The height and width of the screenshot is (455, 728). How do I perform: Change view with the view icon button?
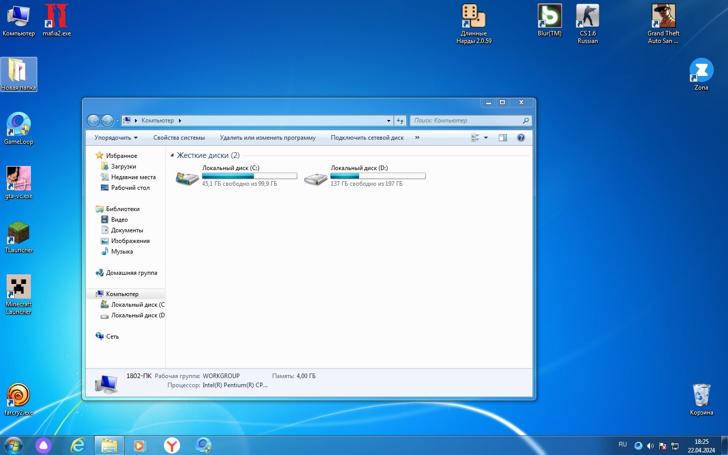(475, 138)
